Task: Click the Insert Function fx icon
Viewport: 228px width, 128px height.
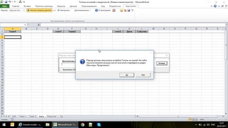Action: pyautogui.click(x=39, y=25)
